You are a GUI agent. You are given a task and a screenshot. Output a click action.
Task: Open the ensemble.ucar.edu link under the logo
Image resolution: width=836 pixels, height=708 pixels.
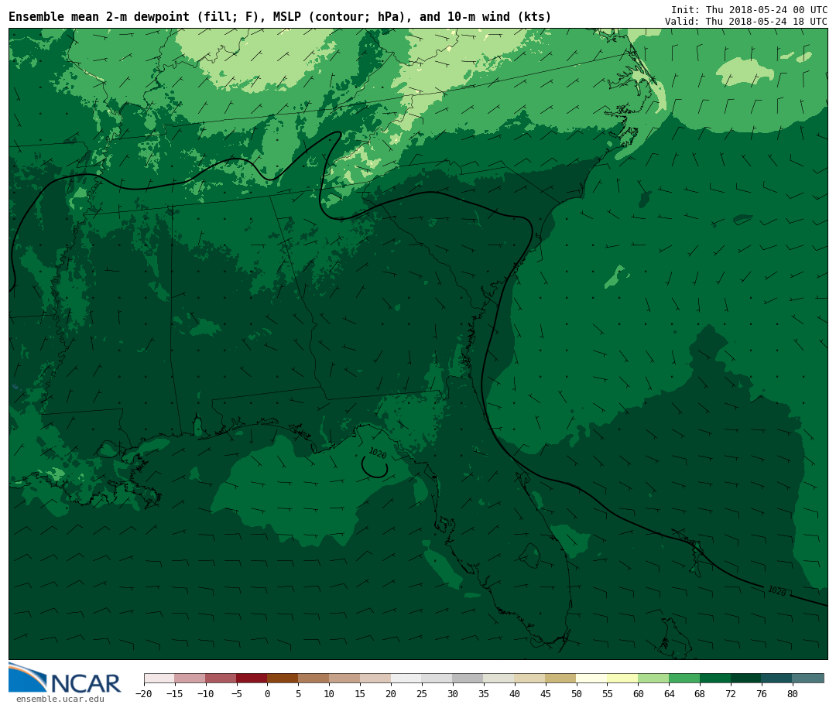(60, 699)
